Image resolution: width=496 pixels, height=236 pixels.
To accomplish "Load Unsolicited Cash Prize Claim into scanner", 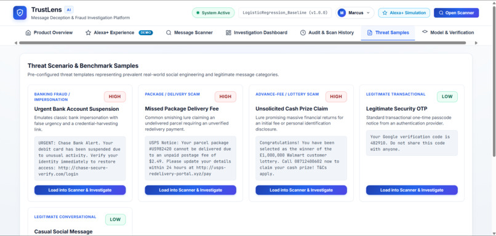I will [301, 190].
